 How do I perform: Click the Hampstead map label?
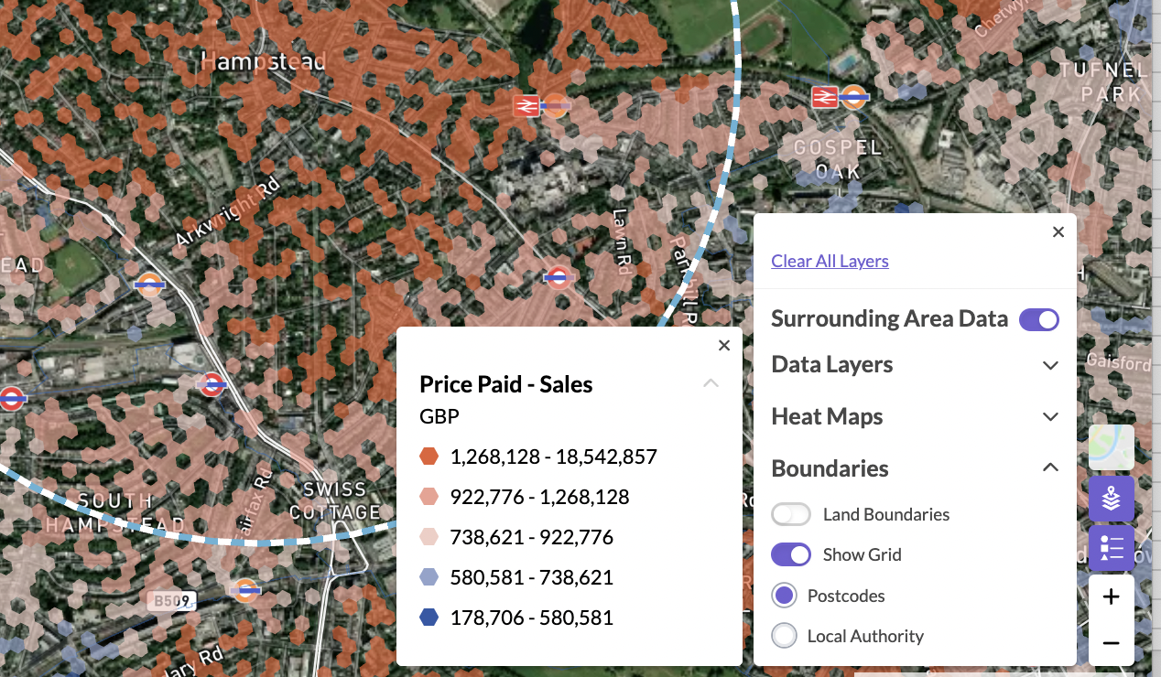[x=263, y=61]
